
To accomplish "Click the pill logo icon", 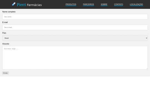I will pyautogui.click(x=14, y=4).
